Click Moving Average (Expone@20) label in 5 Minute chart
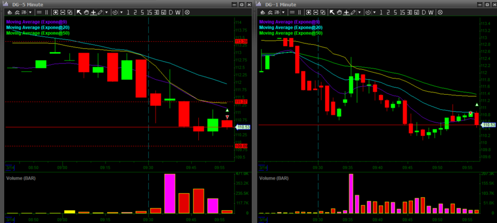The image size is (497, 223). (38, 27)
